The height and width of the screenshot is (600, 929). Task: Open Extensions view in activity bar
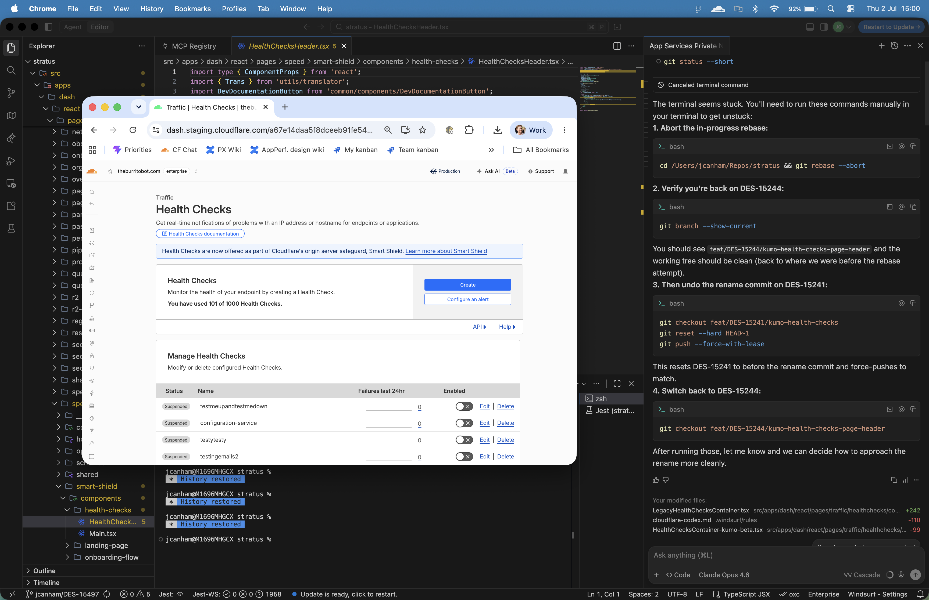coord(11,206)
